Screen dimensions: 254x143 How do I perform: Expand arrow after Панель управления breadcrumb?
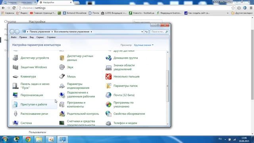click(52, 32)
